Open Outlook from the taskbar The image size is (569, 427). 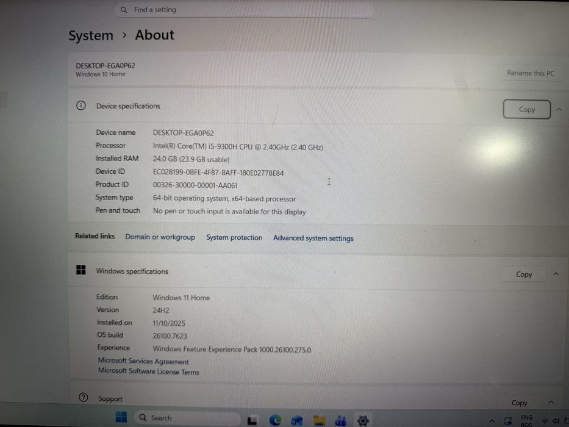tap(297, 420)
